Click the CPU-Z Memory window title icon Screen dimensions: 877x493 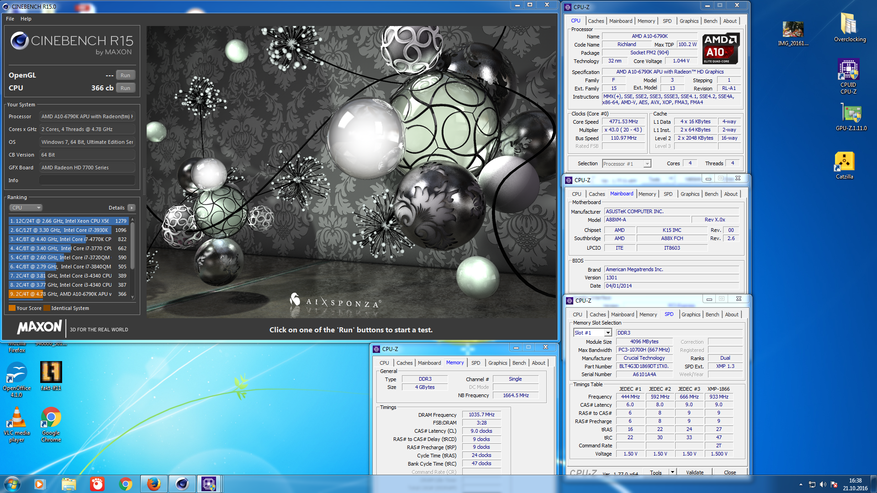[x=376, y=349]
